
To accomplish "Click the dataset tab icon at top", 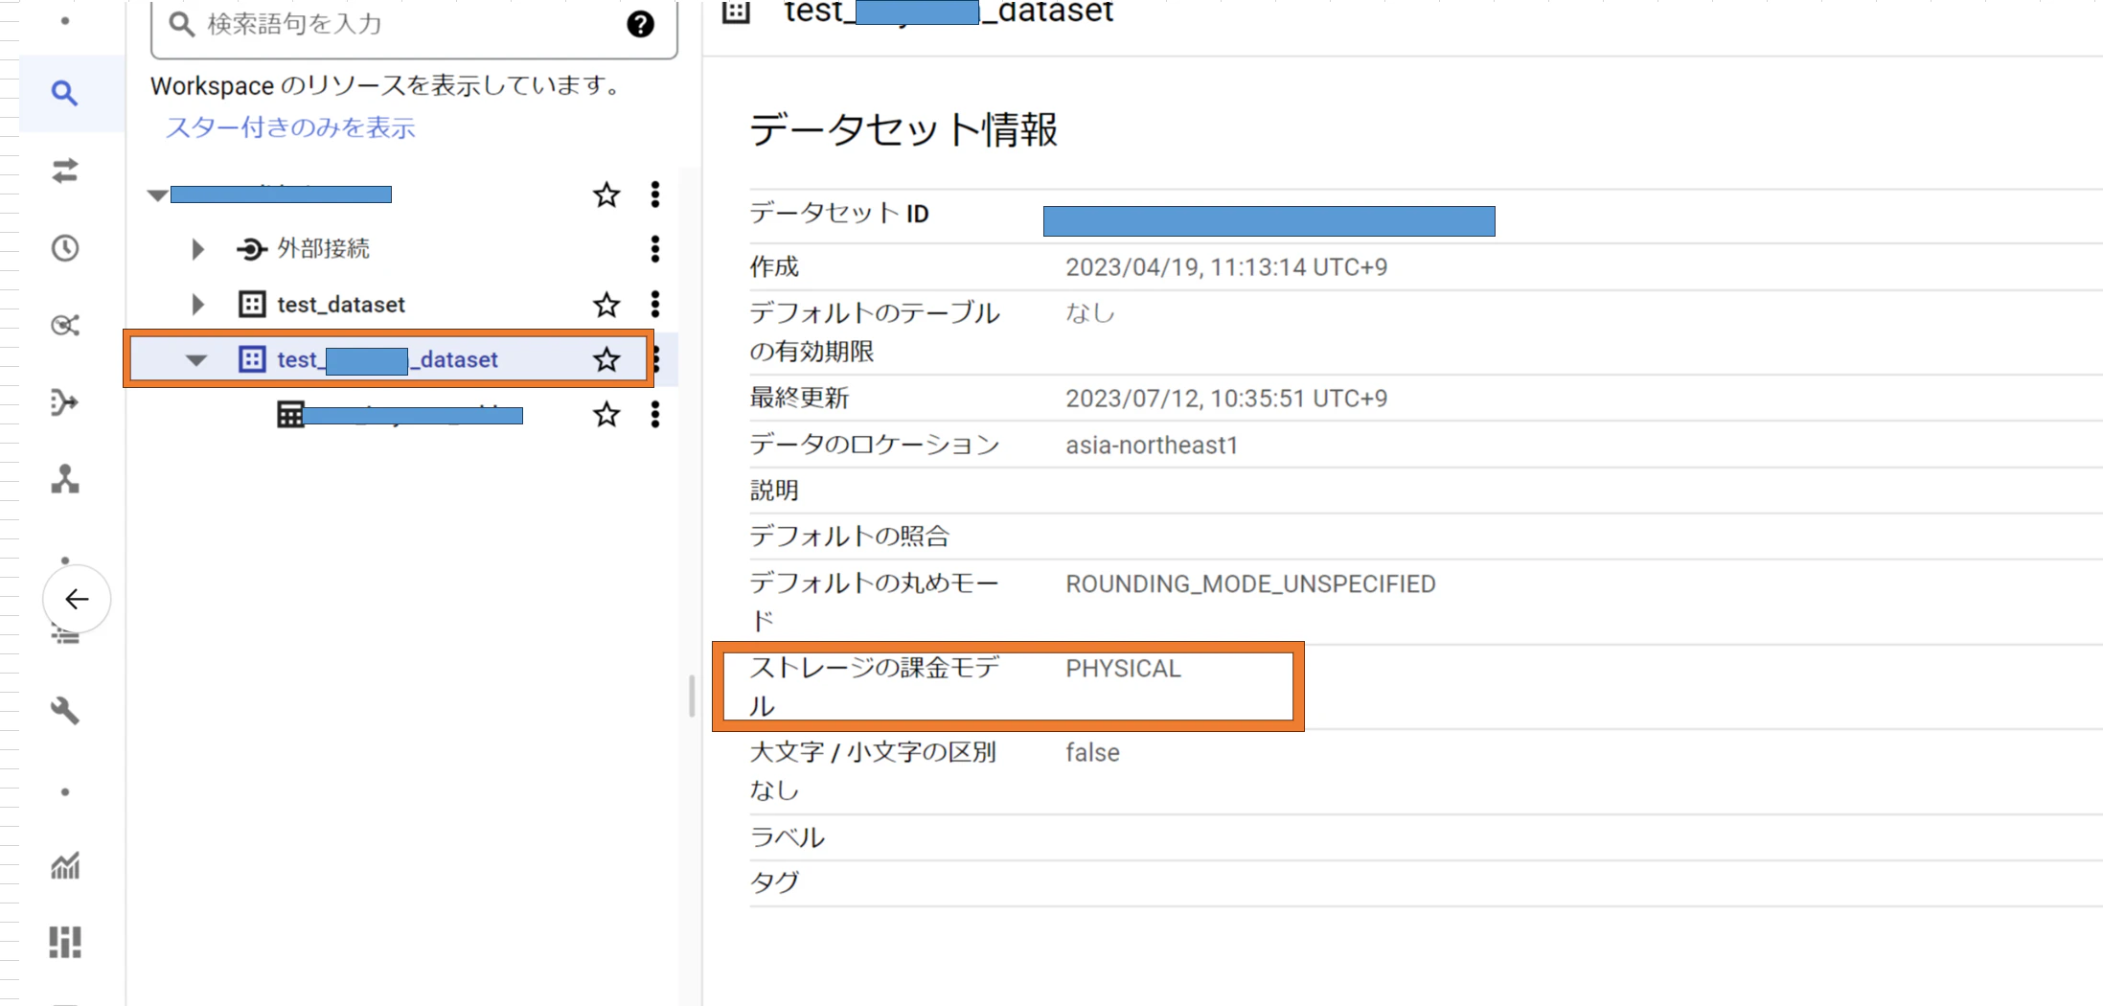I will pos(736,11).
